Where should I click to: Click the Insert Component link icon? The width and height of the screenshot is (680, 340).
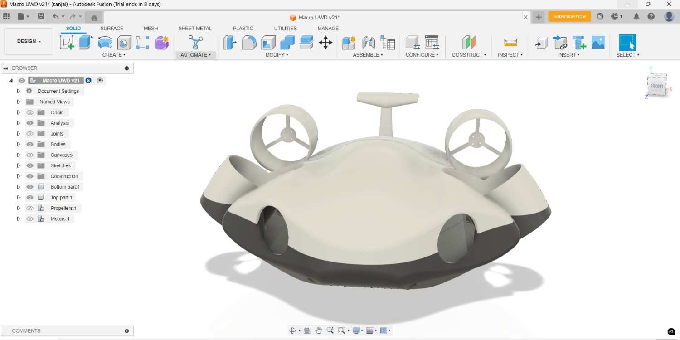pyautogui.click(x=560, y=43)
